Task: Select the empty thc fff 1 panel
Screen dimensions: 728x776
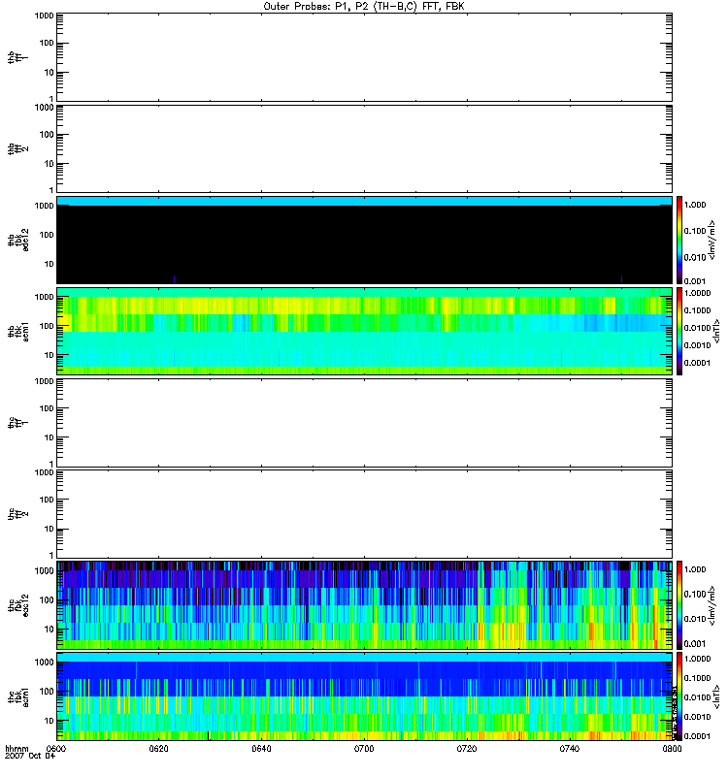Action: 364,423
